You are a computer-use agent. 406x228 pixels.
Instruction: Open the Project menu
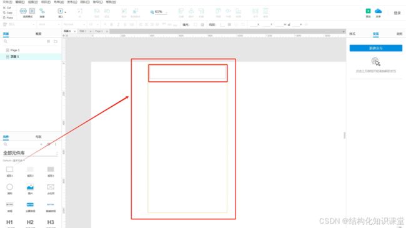click(x=46, y=2)
